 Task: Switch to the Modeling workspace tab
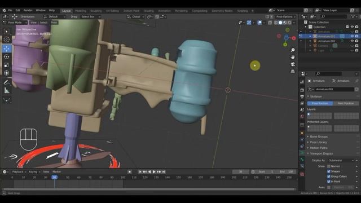[80, 11]
